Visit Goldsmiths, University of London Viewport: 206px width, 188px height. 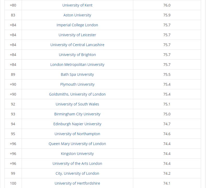coord(77,94)
